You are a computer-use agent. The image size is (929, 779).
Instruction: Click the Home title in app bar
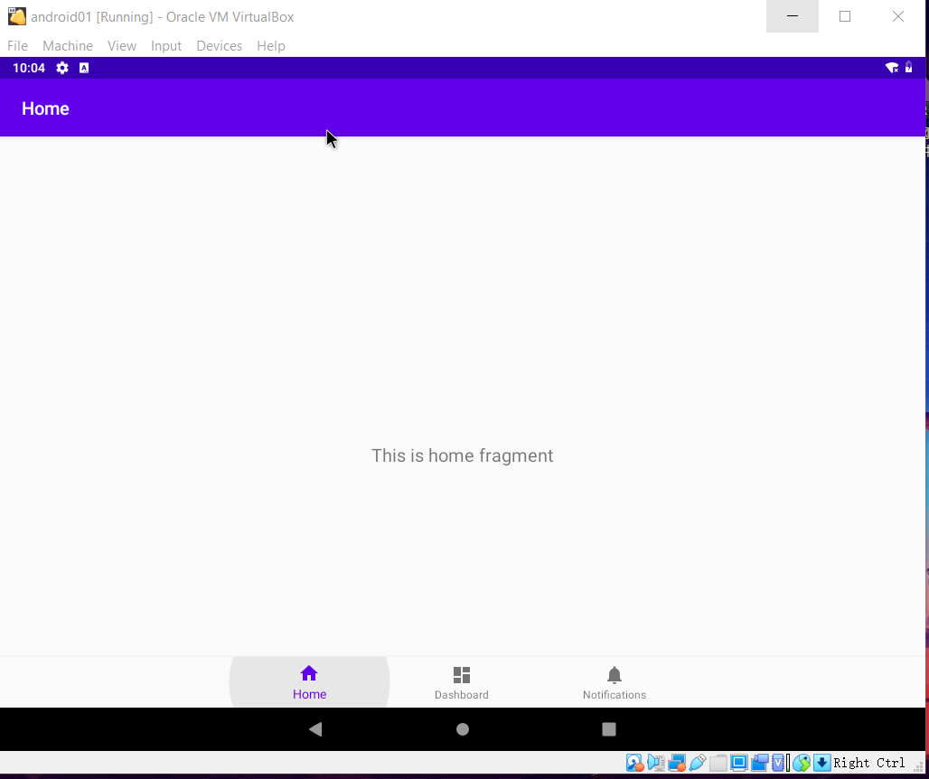coord(45,108)
